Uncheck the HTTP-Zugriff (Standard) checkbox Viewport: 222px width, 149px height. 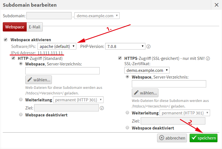[x=13, y=58]
